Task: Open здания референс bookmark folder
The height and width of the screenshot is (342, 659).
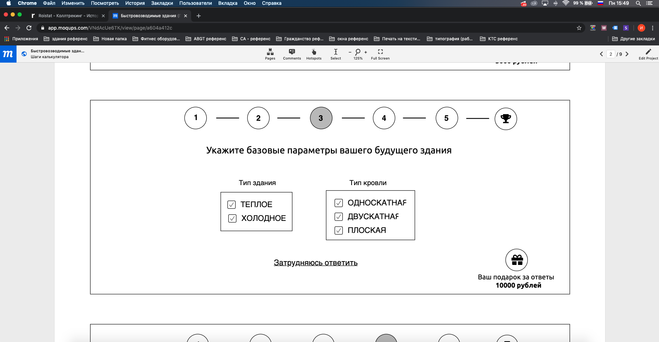Action: click(65, 39)
